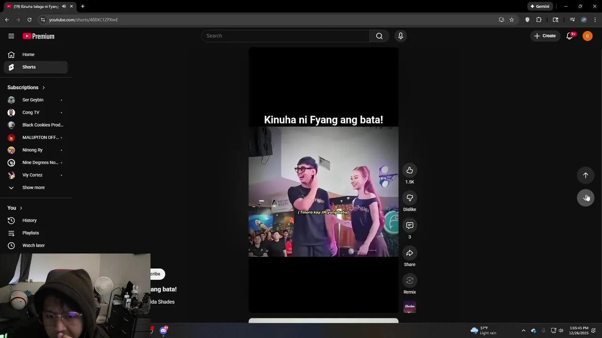602x338 pixels.
Task: Open Watch later
Action: [x=36, y=246]
